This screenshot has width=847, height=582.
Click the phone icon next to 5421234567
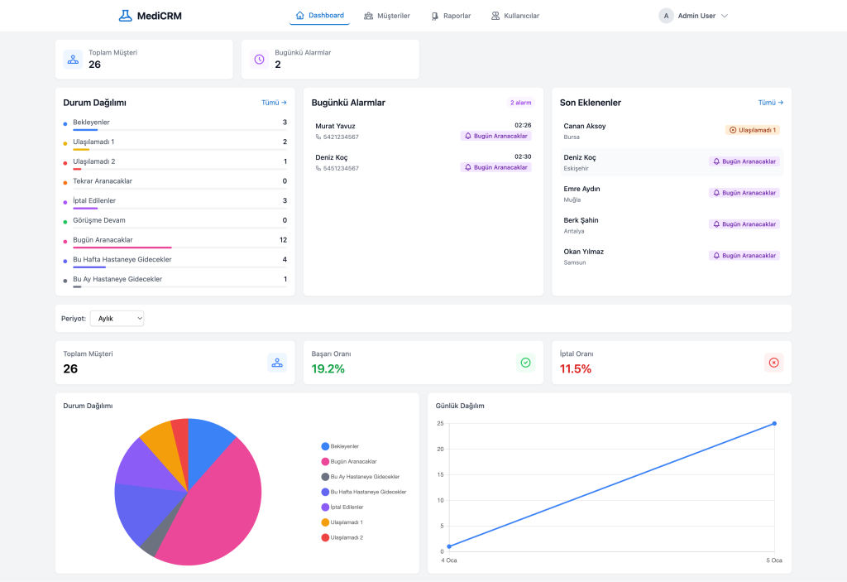click(x=318, y=137)
